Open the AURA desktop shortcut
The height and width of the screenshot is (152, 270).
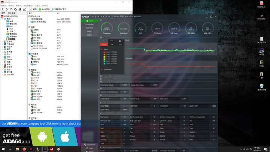click(262, 52)
